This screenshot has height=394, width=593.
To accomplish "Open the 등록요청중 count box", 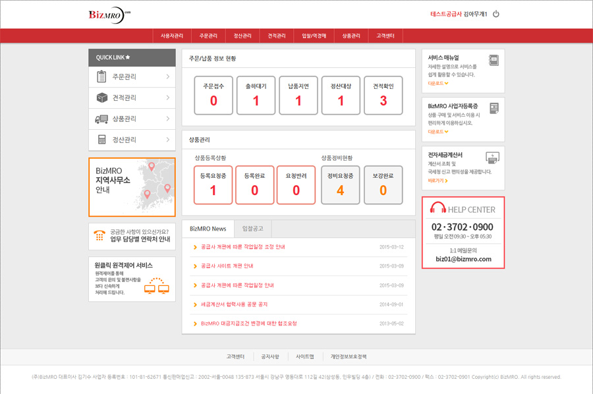I will click(x=213, y=185).
